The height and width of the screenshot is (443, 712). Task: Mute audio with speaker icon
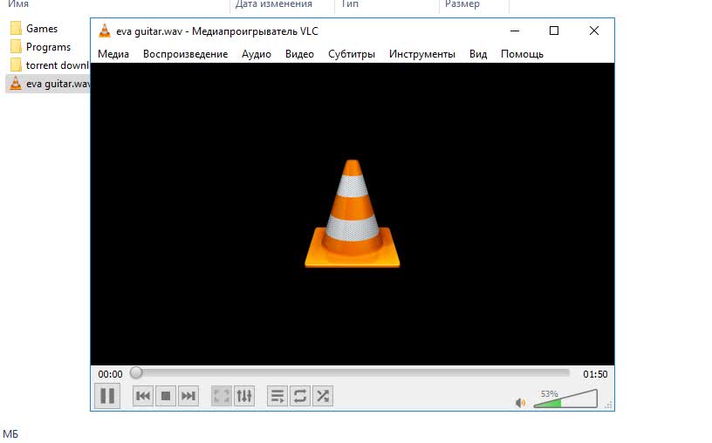tap(520, 403)
